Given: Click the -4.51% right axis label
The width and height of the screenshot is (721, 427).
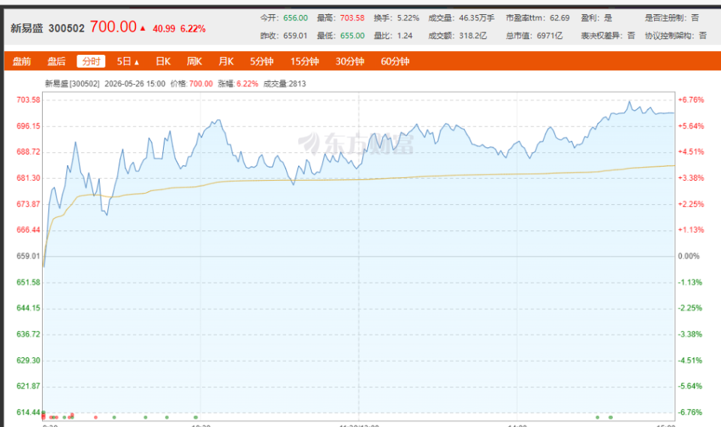Looking at the screenshot, I should [x=689, y=360].
